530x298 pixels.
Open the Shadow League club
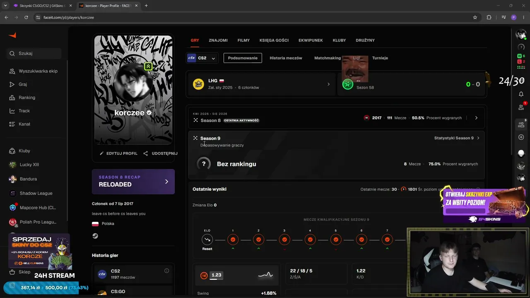pyautogui.click(x=31, y=193)
